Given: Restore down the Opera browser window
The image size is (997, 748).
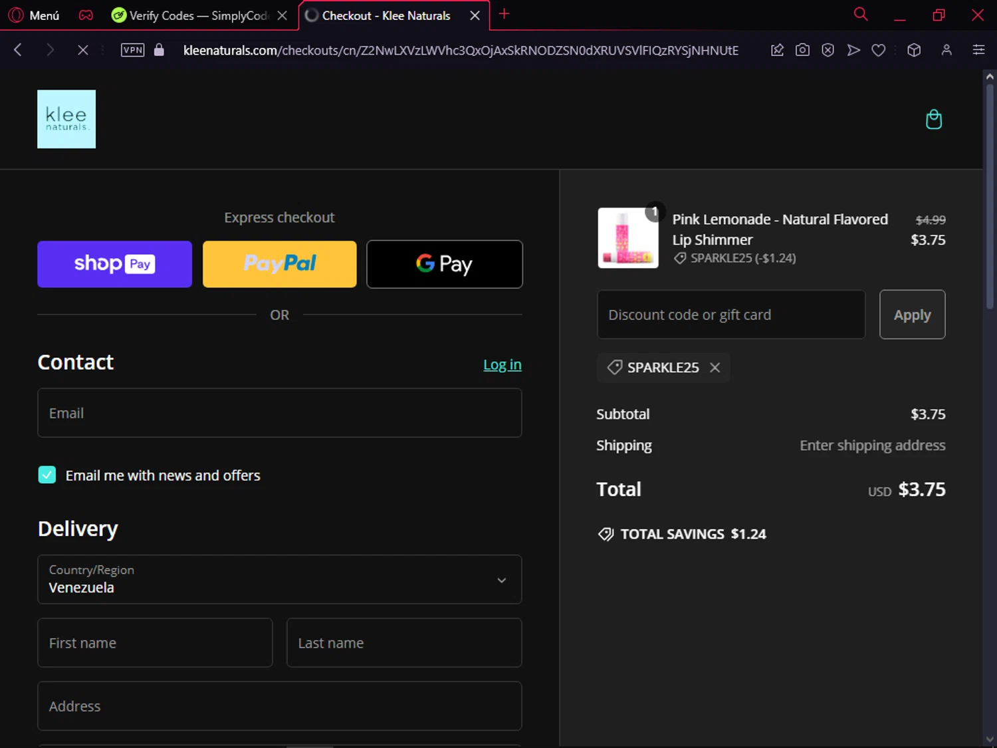Looking at the screenshot, I should (939, 15).
